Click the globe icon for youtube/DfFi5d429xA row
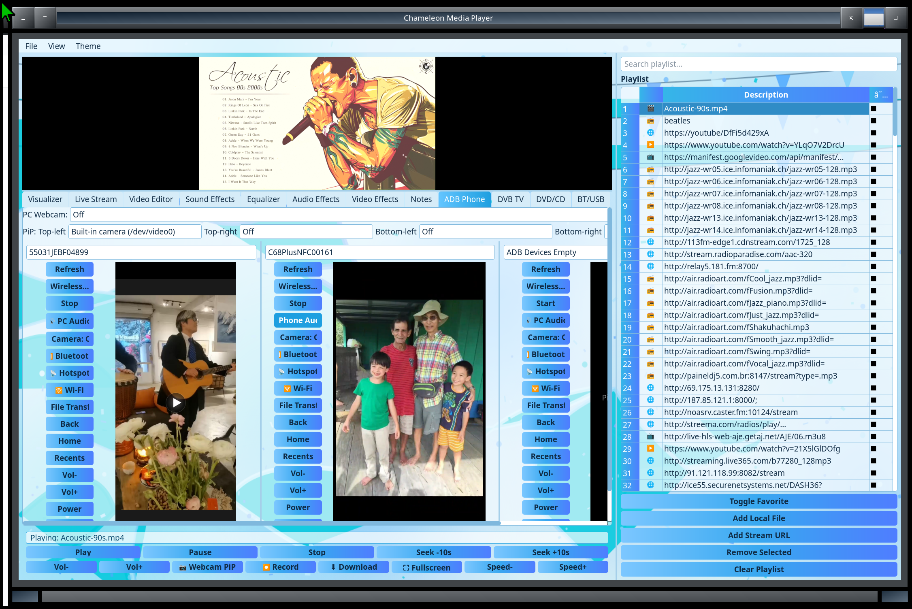Viewport: 912px width, 609px height. point(651,133)
